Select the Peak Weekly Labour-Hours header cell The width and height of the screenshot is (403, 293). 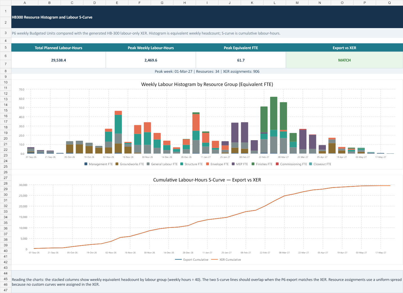[x=151, y=48]
